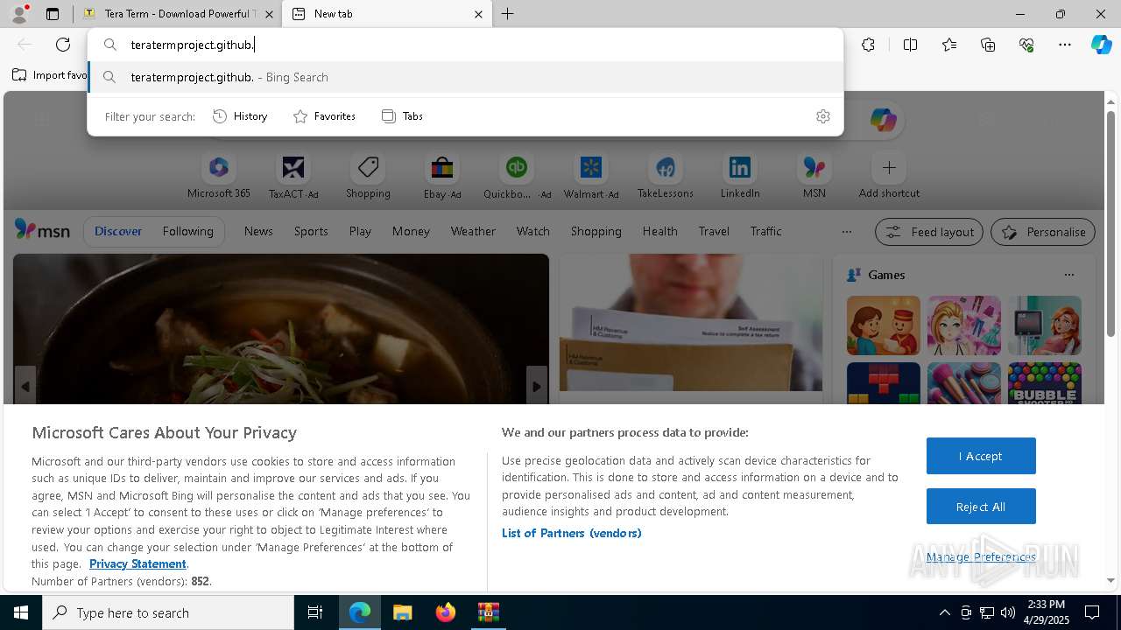This screenshot has height=630, width=1121.
Task: Open the Bubble Shooter game thumbnail
Action: [x=1045, y=384]
